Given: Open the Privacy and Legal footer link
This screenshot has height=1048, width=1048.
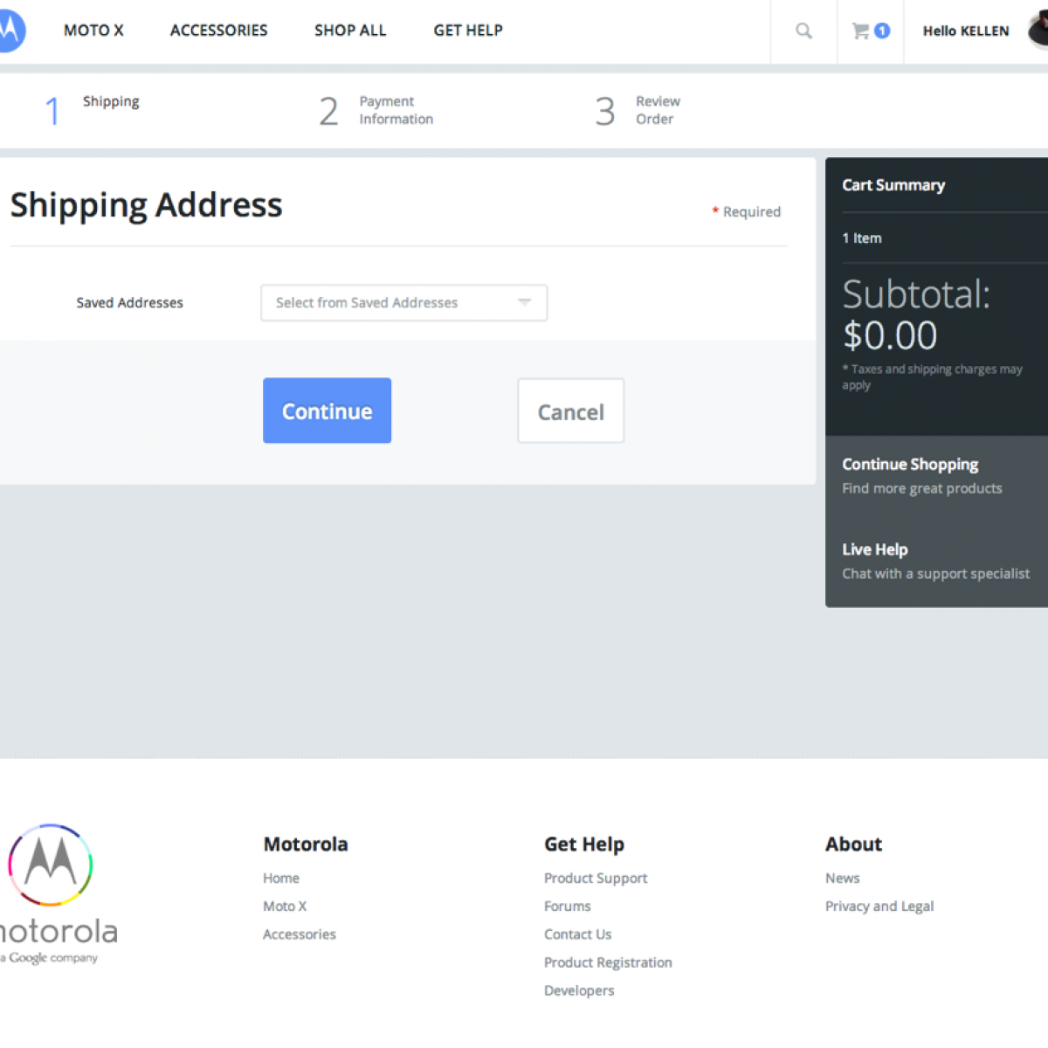Looking at the screenshot, I should click(879, 907).
